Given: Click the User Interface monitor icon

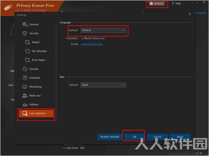Looking at the screenshot, I should 25,113.
